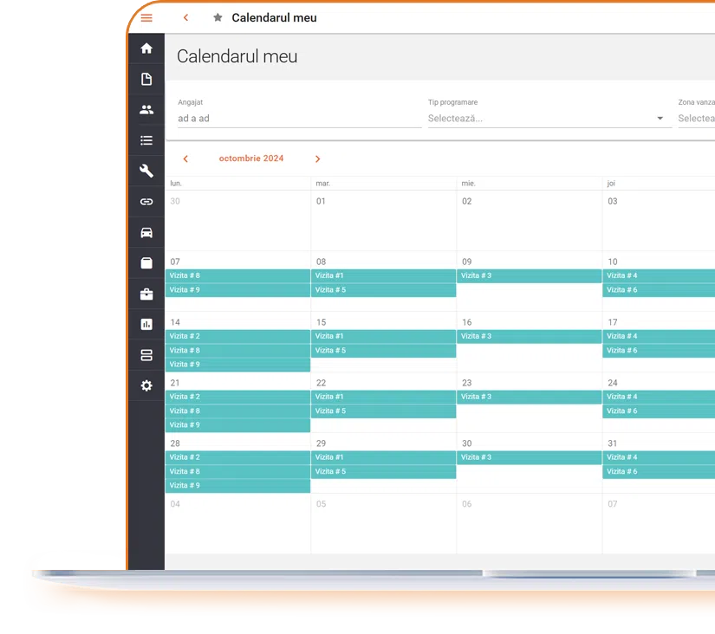Open the documents sidebar icon
Screen dimensions: 715x634
146,80
